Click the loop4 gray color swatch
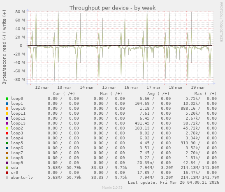 [x=7, y=138]
